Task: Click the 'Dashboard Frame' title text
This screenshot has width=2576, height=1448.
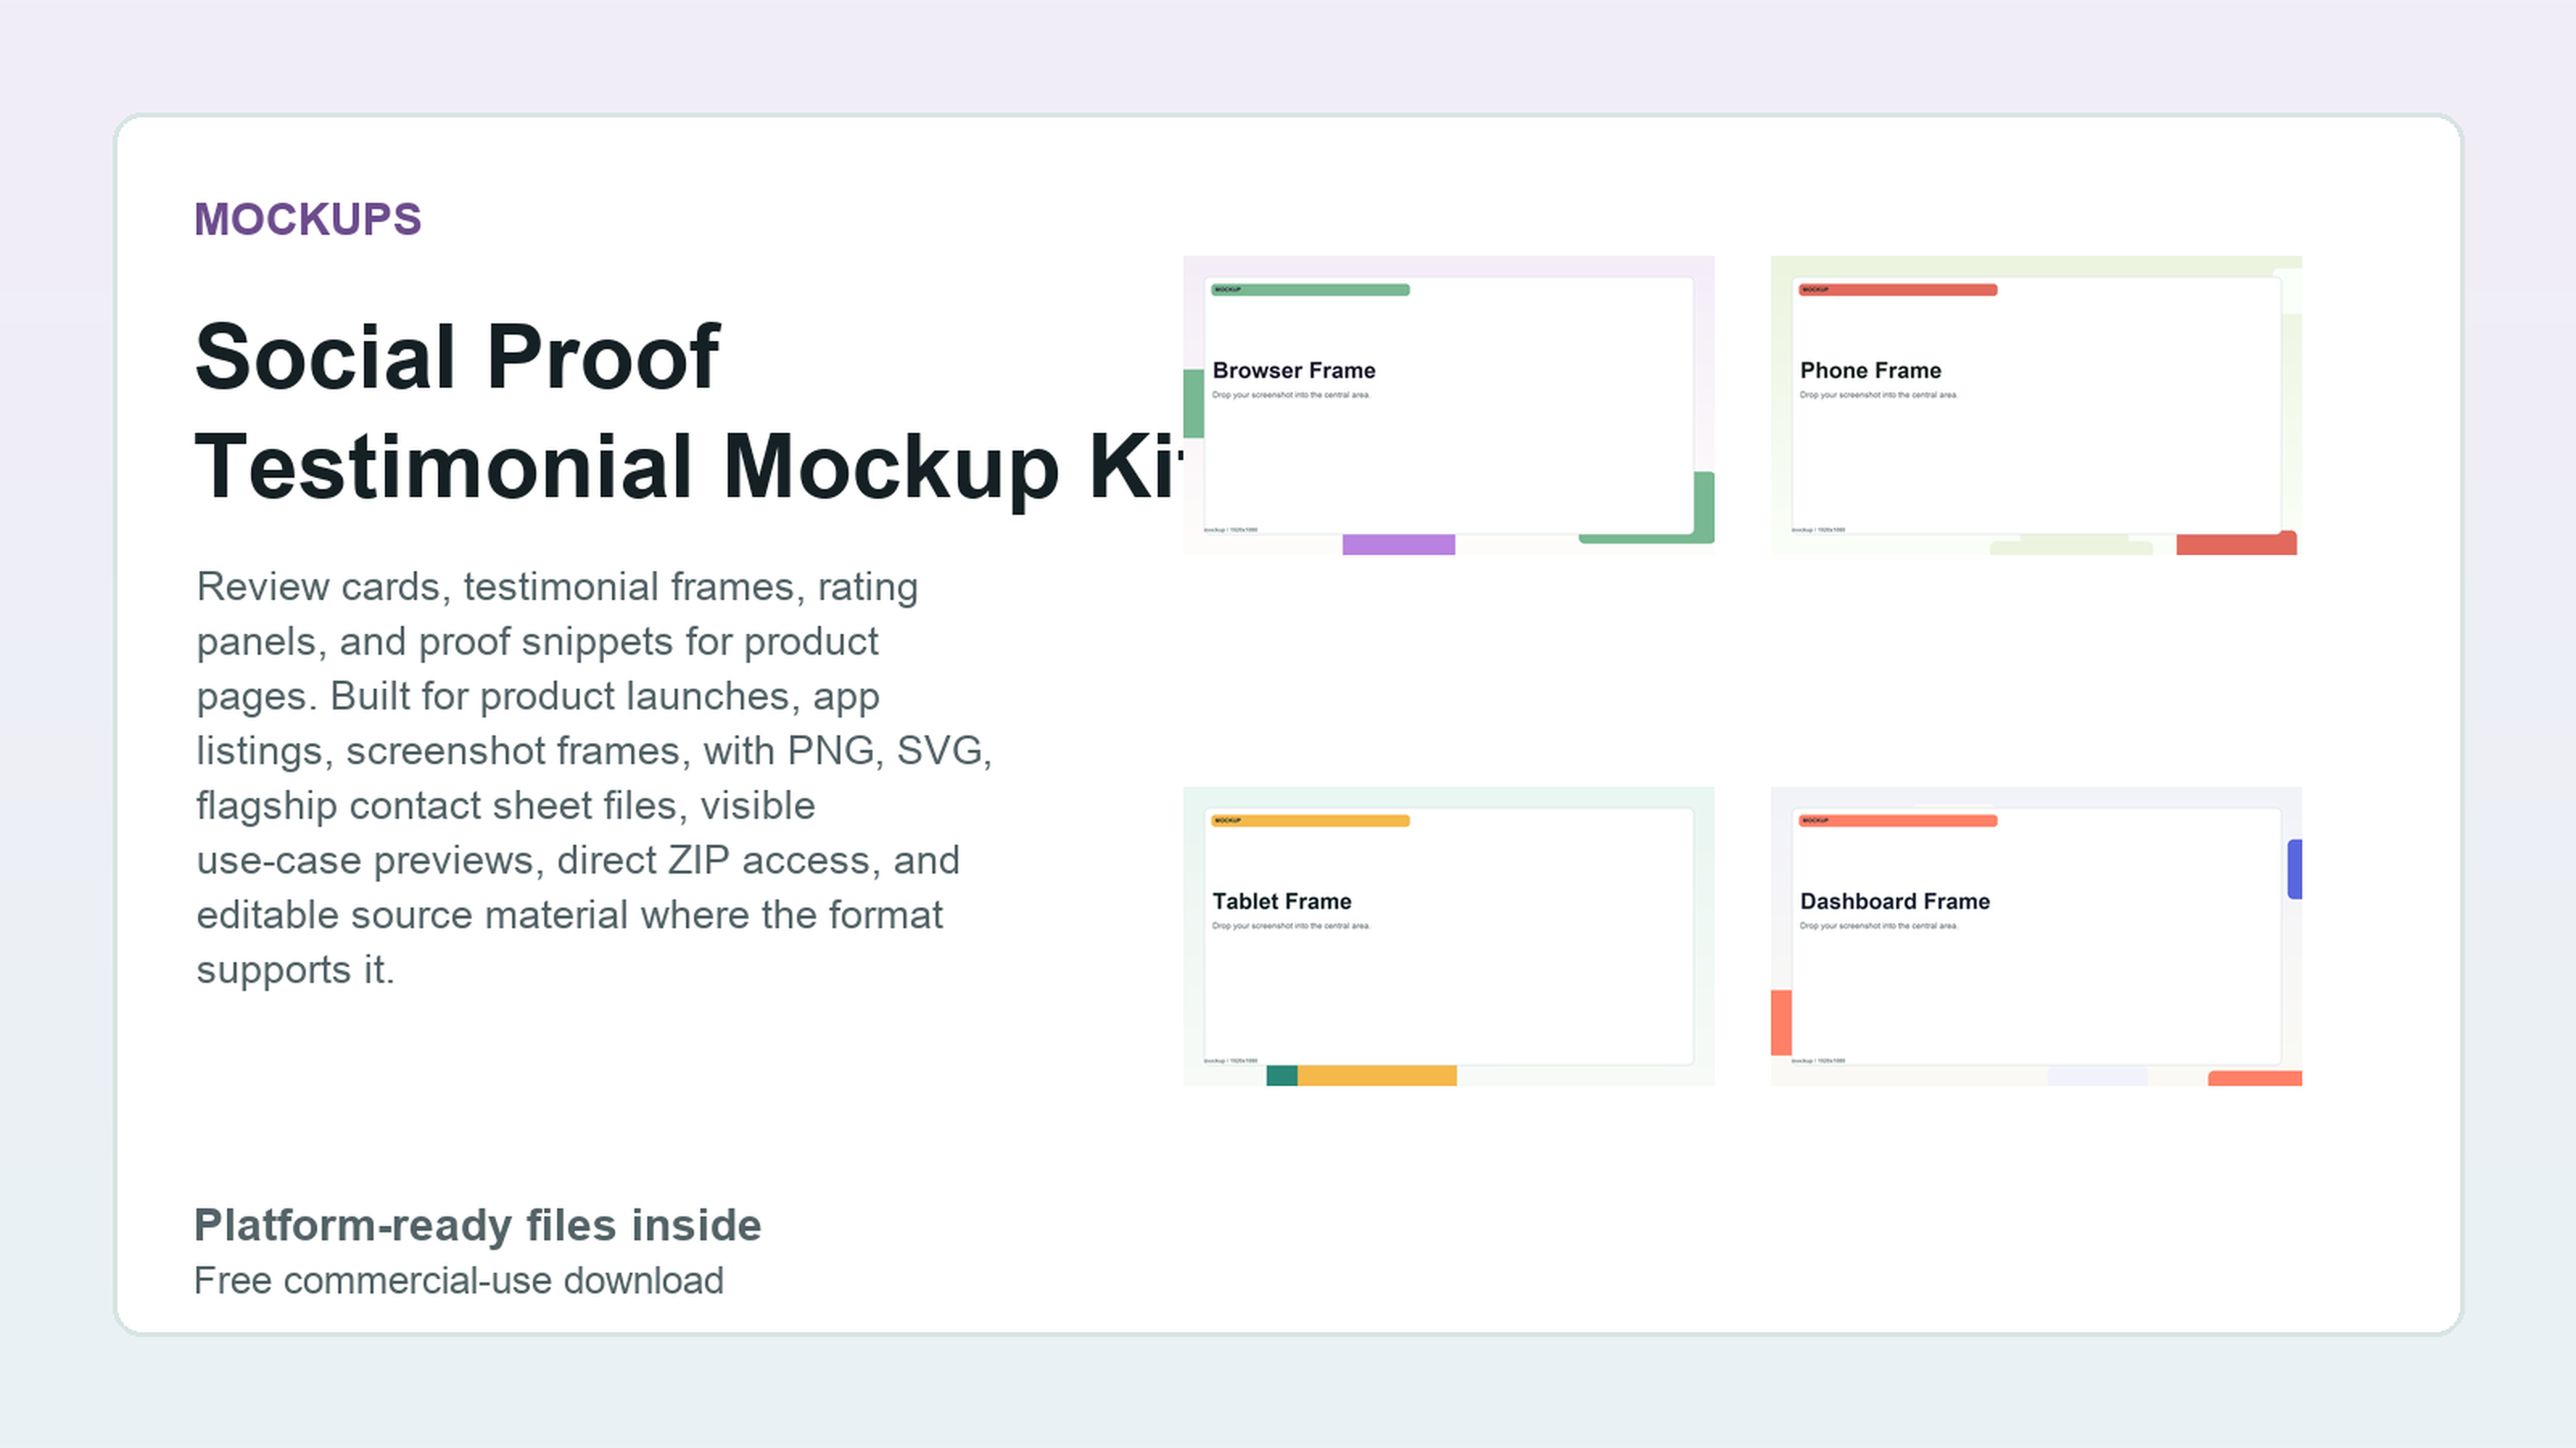Action: [x=1895, y=901]
